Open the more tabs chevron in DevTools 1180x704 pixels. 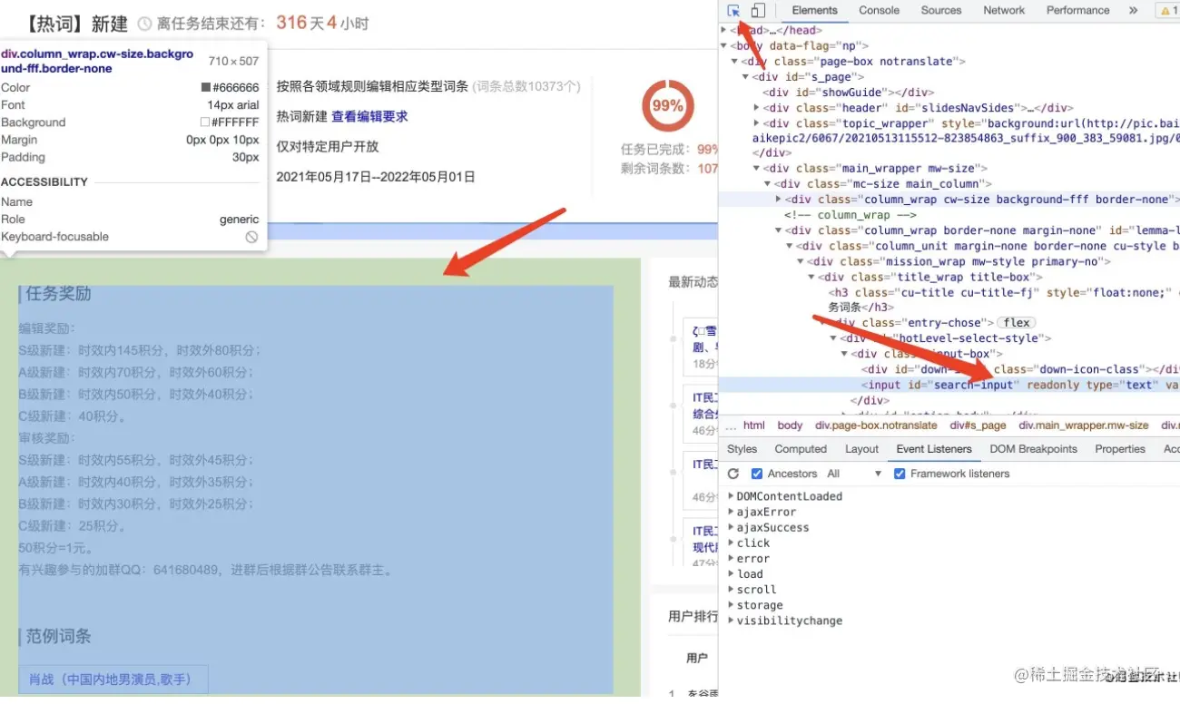1133,11
